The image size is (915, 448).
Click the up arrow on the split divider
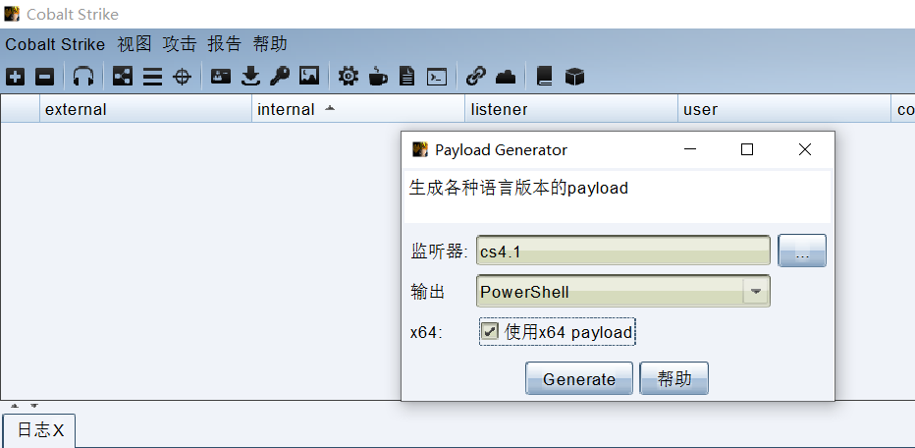point(15,406)
